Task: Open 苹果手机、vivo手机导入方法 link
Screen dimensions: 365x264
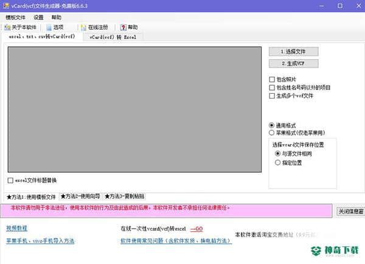Action: [40, 241]
